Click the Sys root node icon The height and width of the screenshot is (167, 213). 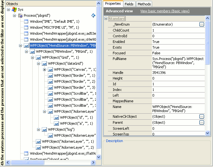(14, 9)
